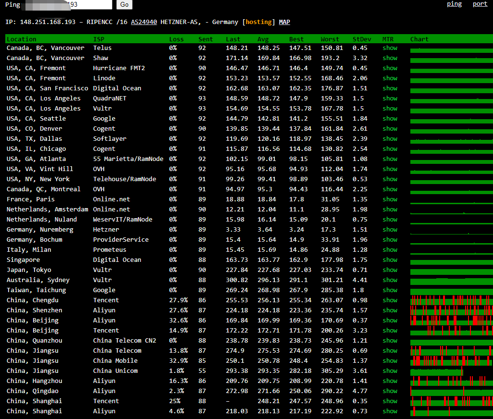Show MTR for Vint Hill OVH row
The image size is (493, 419).
pos(390,169)
